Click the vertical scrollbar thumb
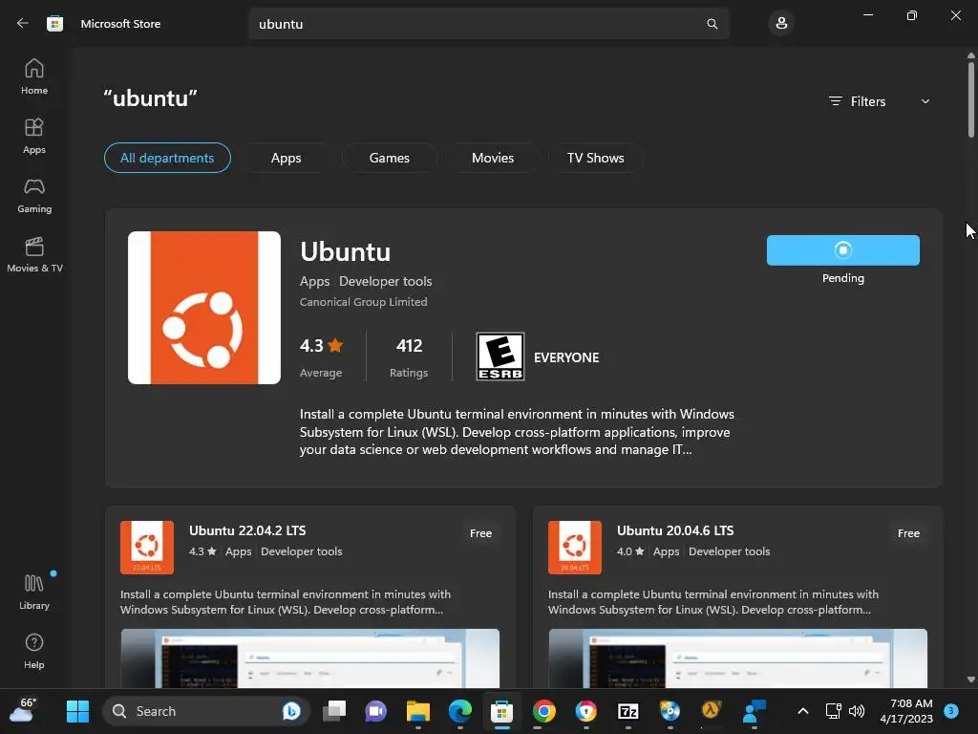 (x=970, y=99)
